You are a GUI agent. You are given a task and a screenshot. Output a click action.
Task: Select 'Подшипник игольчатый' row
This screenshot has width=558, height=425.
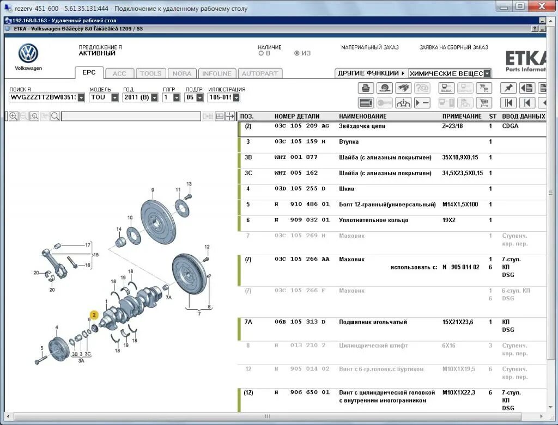coord(392,329)
